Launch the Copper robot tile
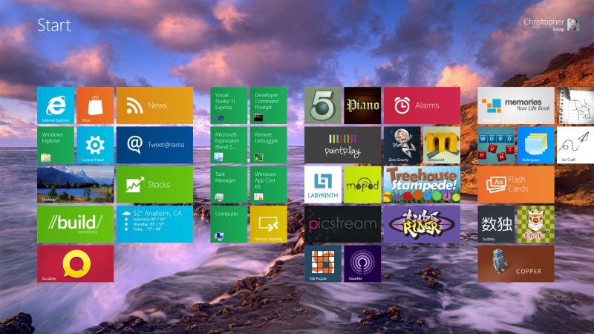The image size is (594, 334). pyautogui.click(x=516, y=263)
